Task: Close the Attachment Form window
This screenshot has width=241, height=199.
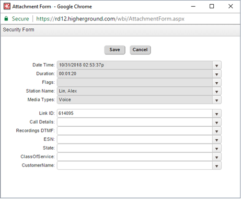Action: pos(231,6)
